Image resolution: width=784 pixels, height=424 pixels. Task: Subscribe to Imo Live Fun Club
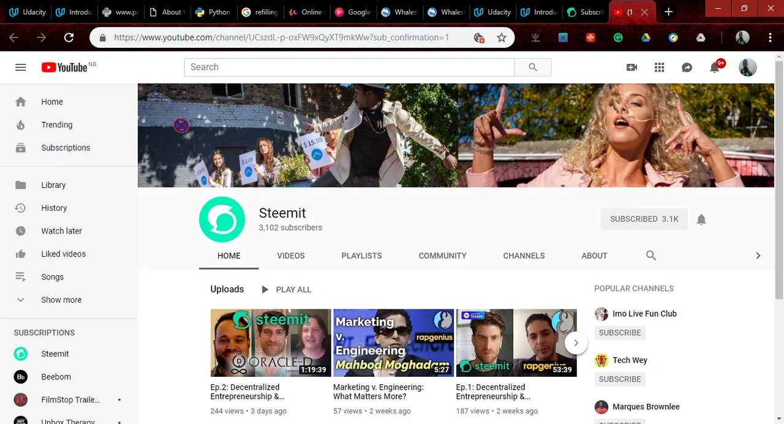620,333
